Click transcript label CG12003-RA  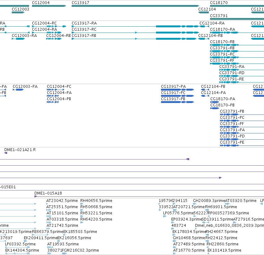click(25, 36)
